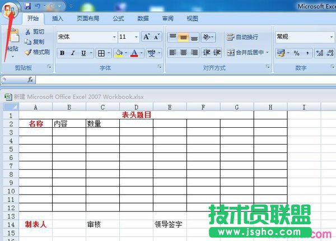This screenshot has height=241, width=336.
Task: Click in the formula bar input
Action: (x=185, y=80)
